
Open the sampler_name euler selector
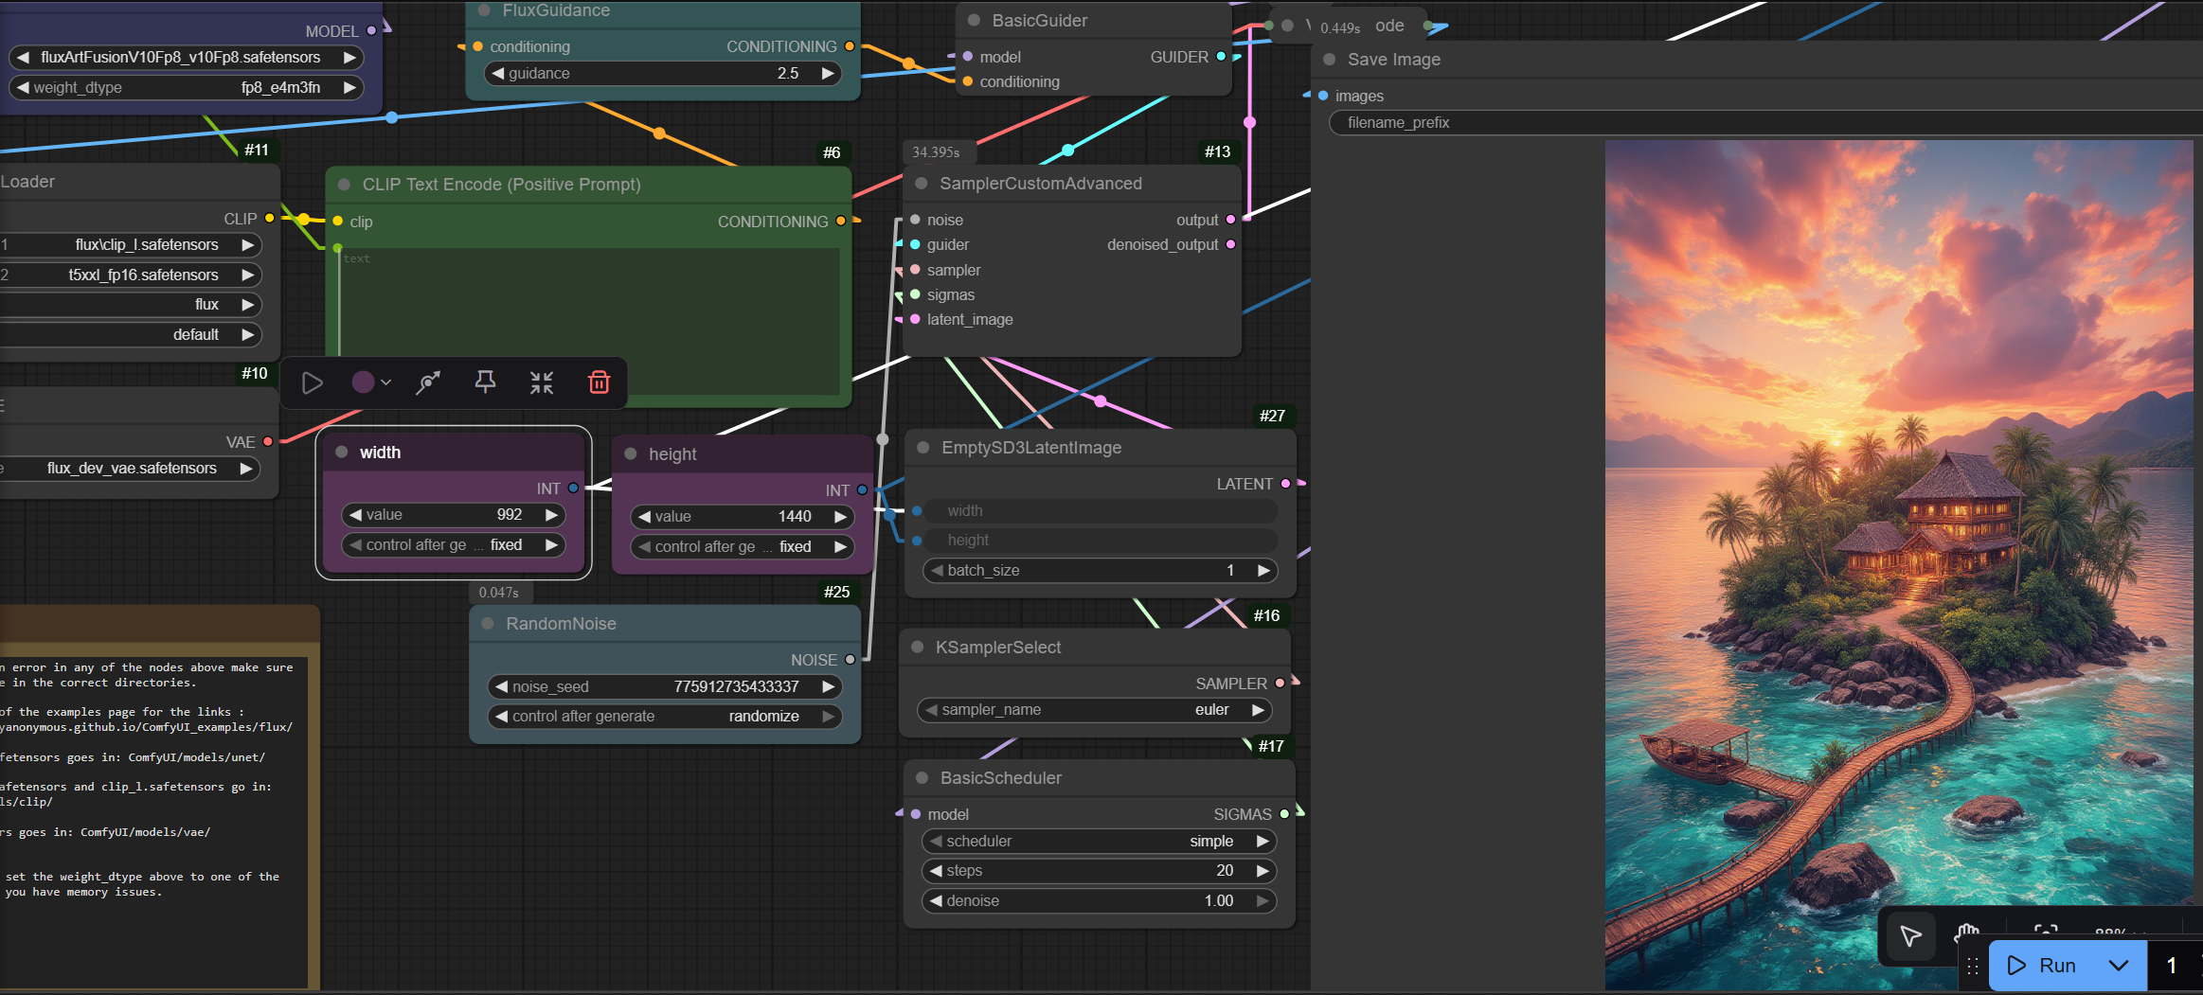coord(1096,710)
